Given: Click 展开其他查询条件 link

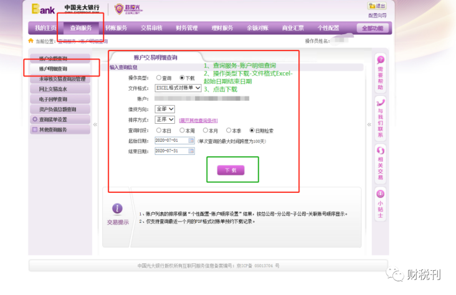Looking at the screenshot, I should point(198,120).
